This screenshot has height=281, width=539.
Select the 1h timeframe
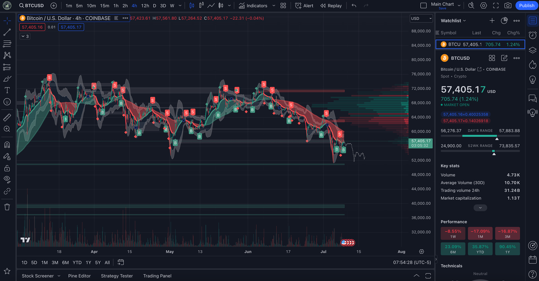pyautogui.click(x=116, y=6)
